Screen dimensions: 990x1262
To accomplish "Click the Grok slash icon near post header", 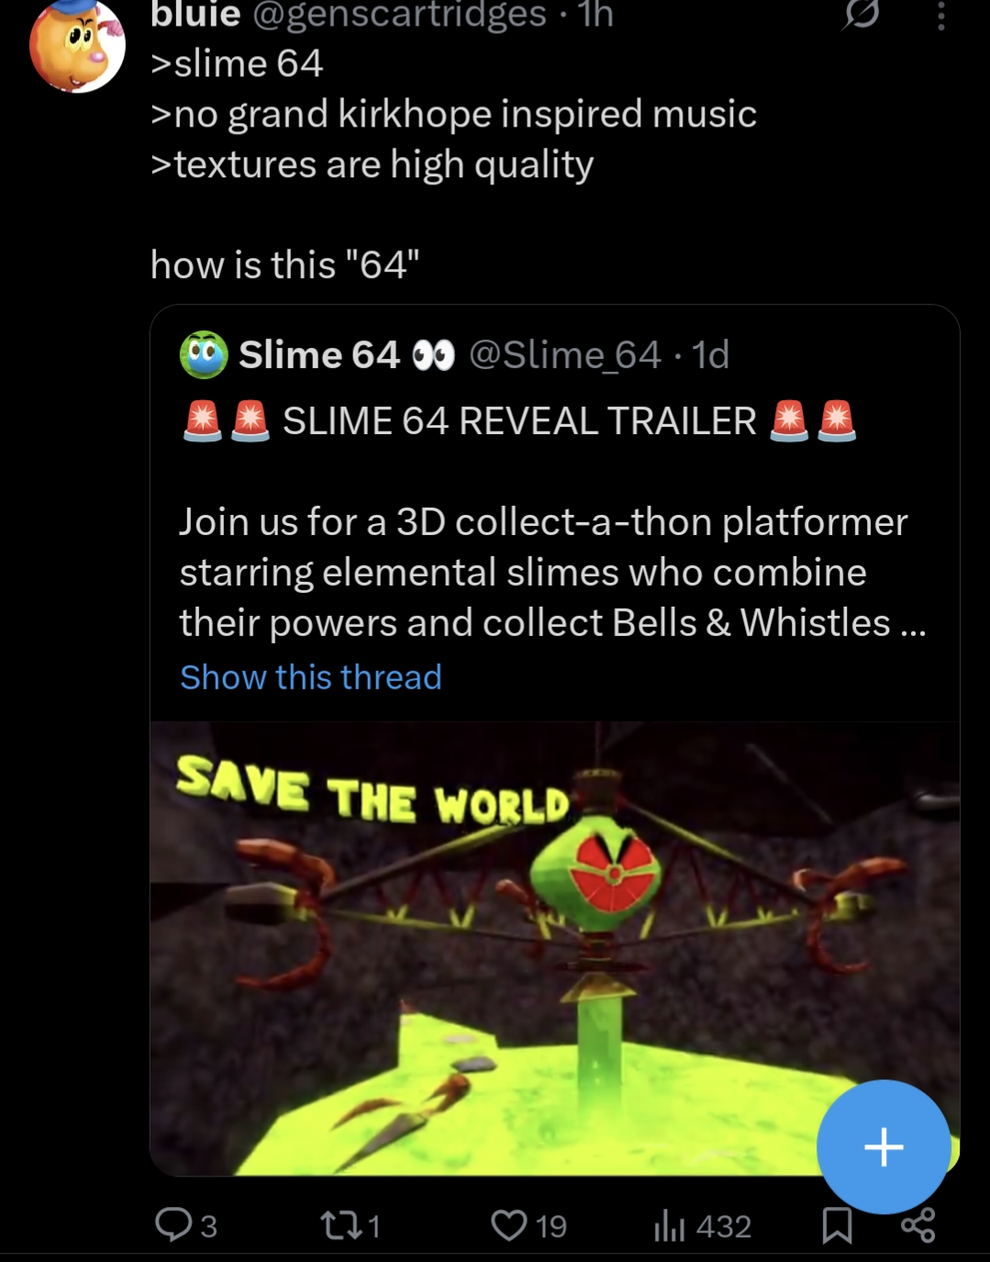I will pos(860,16).
